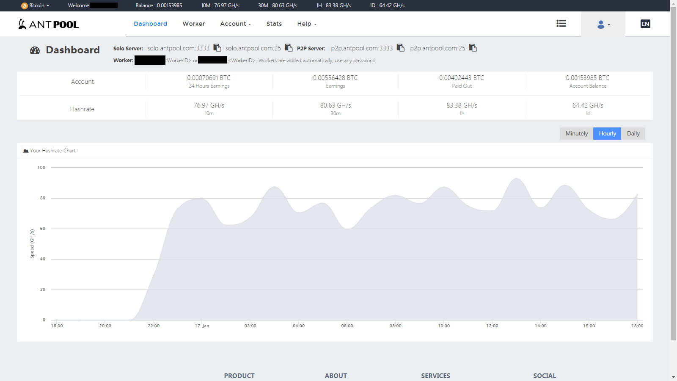Click the 17. Jan chart axis label

click(x=202, y=326)
